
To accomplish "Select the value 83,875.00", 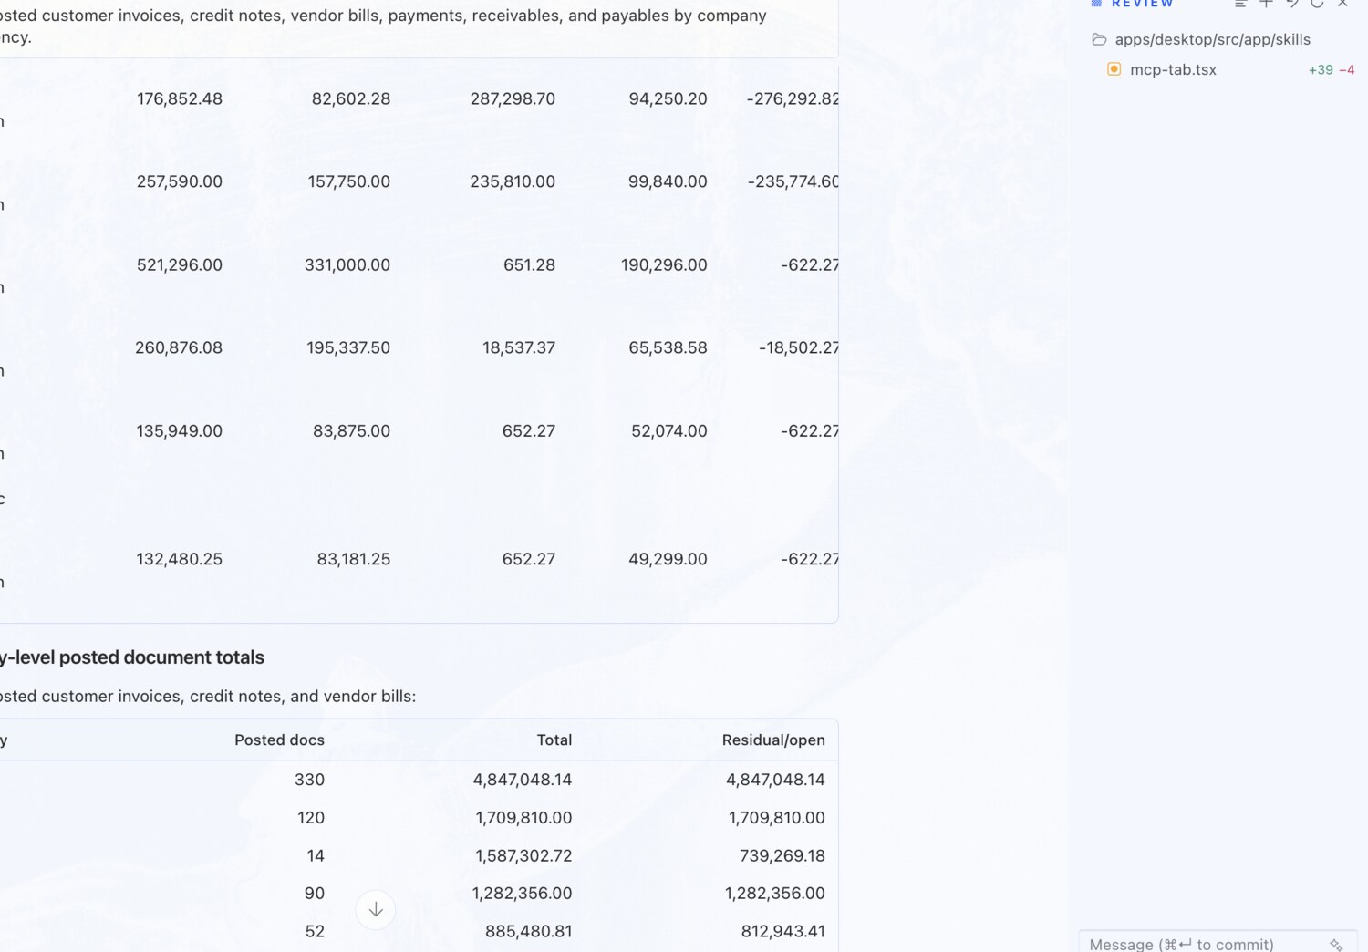I will pyautogui.click(x=351, y=430).
